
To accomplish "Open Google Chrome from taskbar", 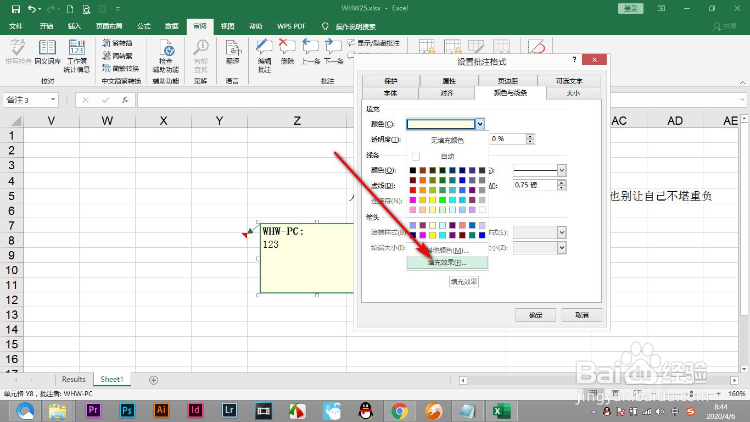I will 399,410.
